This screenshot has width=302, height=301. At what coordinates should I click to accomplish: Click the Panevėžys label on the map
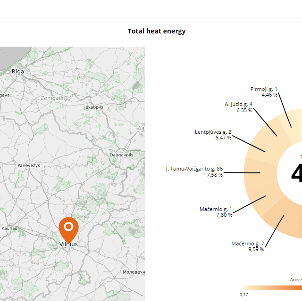tap(29, 166)
